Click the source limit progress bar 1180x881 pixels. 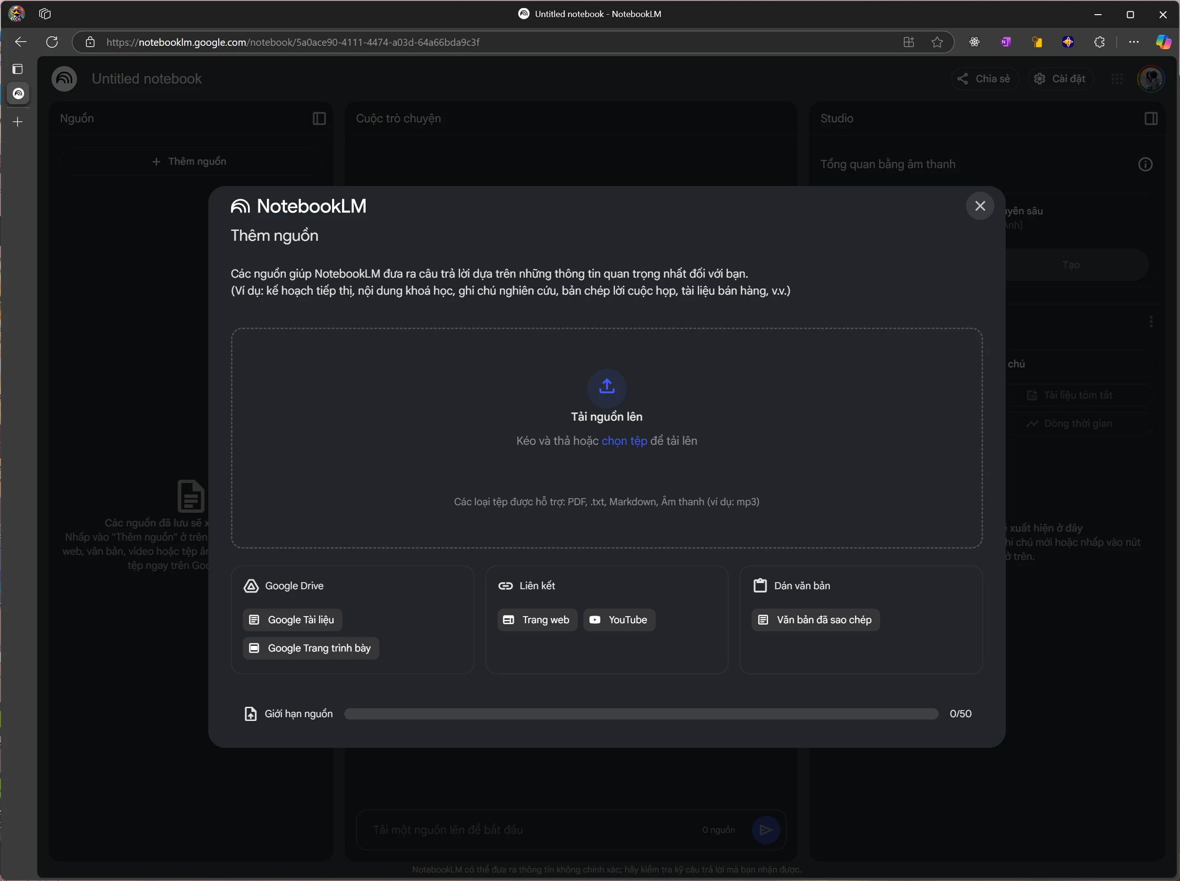tap(641, 713)
